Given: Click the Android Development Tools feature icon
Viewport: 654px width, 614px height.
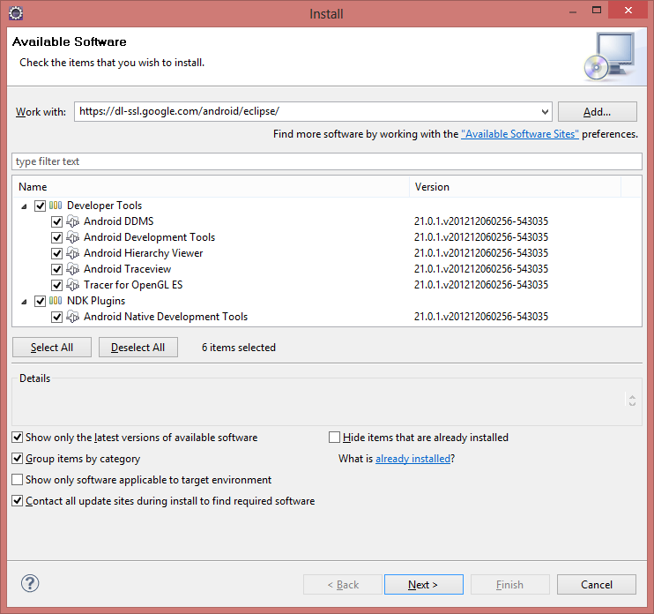Looking at the screenshot, I should point(73,237).
